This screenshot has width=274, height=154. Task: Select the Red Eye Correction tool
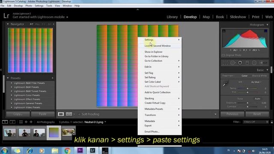240,63
